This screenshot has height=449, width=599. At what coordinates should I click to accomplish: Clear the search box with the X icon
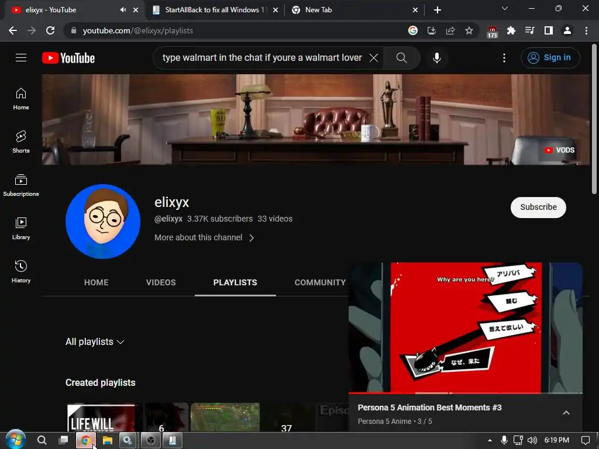[374, 58]
